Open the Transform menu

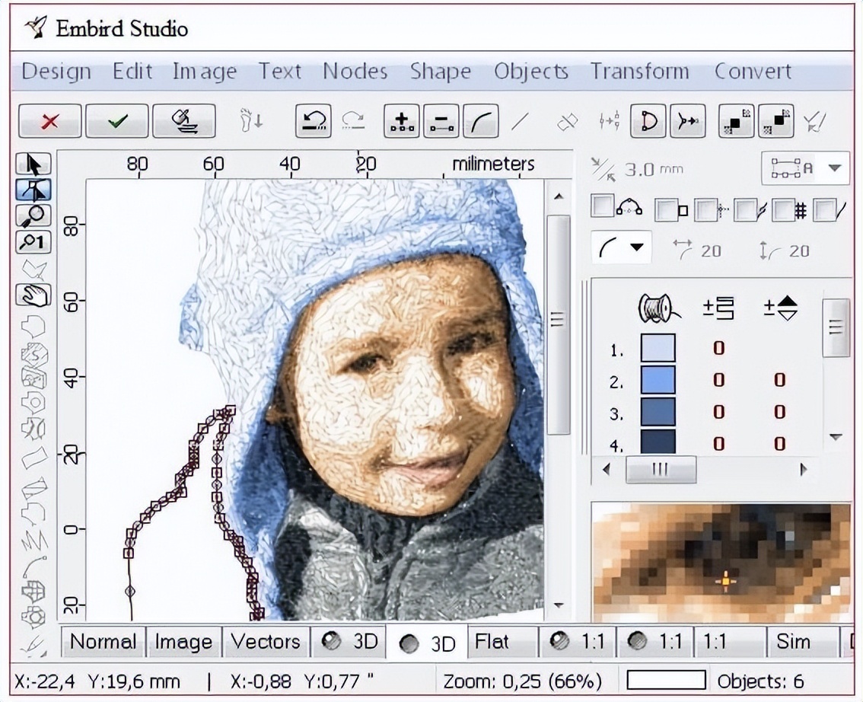click(x=640, y=71)
